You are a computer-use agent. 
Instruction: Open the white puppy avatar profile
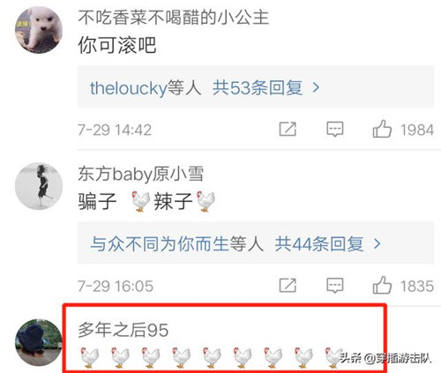point(39,30)
